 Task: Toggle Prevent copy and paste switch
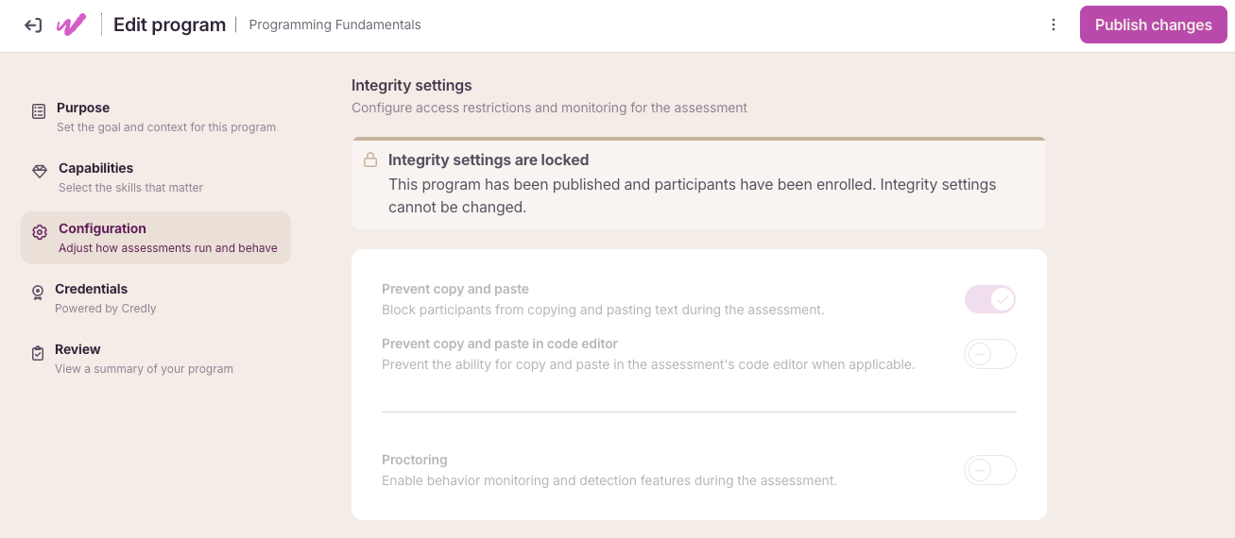[x=990, y=300]
